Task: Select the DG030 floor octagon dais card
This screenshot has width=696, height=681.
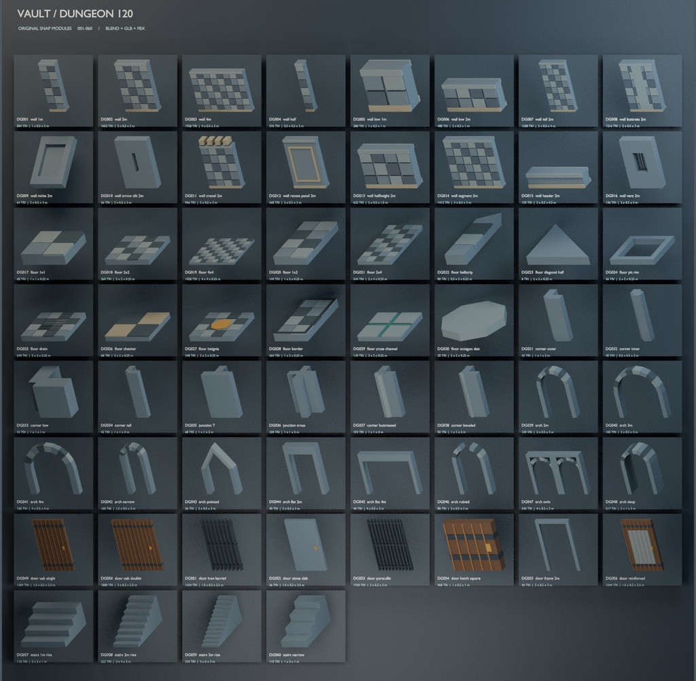Action: coord(474,321)
